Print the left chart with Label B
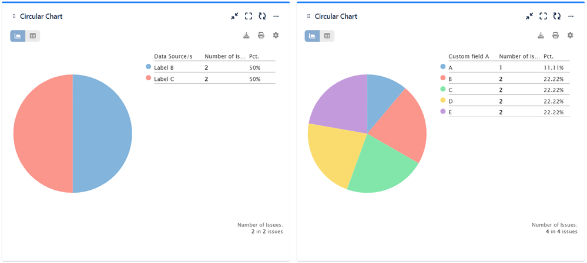Viewport: 587px width, 263px height. tap(261, 36)
